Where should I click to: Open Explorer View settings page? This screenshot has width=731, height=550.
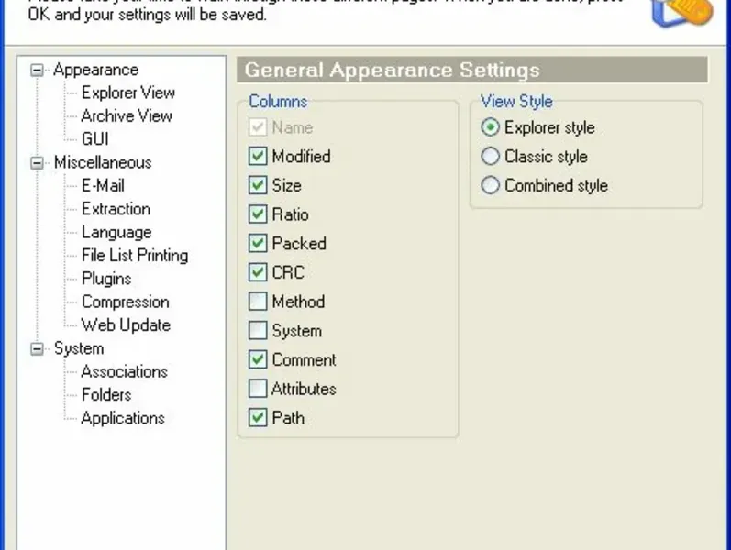[127, 93]
